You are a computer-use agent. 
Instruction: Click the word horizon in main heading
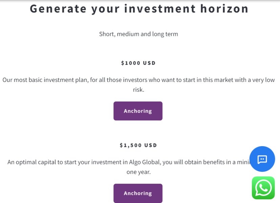[x=224, y=9]
